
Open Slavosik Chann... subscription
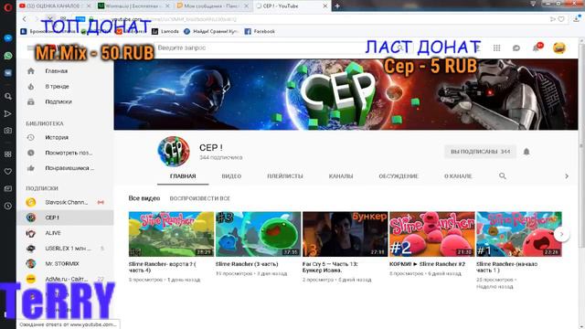click(65, 202)
